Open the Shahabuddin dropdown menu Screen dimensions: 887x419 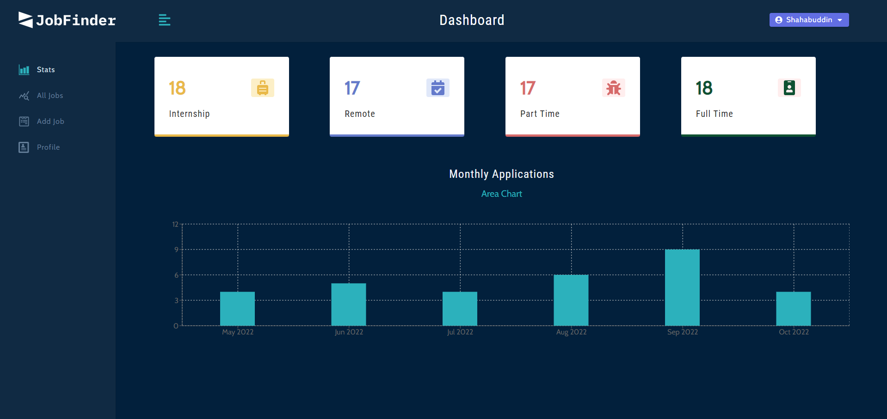click(808, 19)
